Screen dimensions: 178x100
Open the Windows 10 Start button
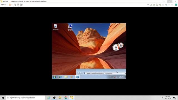pos(3,97)
